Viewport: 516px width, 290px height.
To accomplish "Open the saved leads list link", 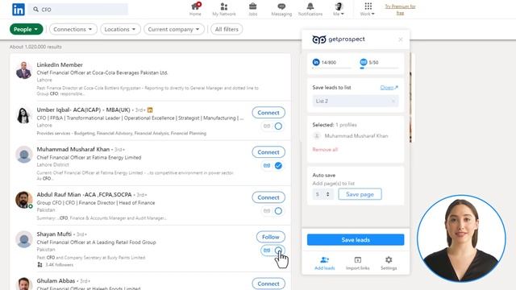I will (389, 88).
